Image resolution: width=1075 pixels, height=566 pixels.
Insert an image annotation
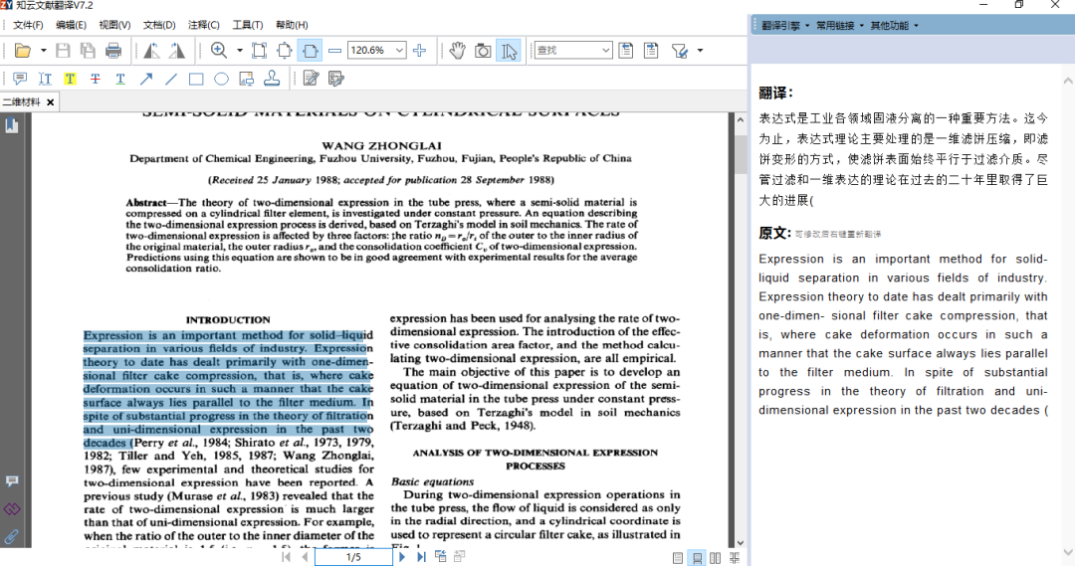click(x=247, y=79)
